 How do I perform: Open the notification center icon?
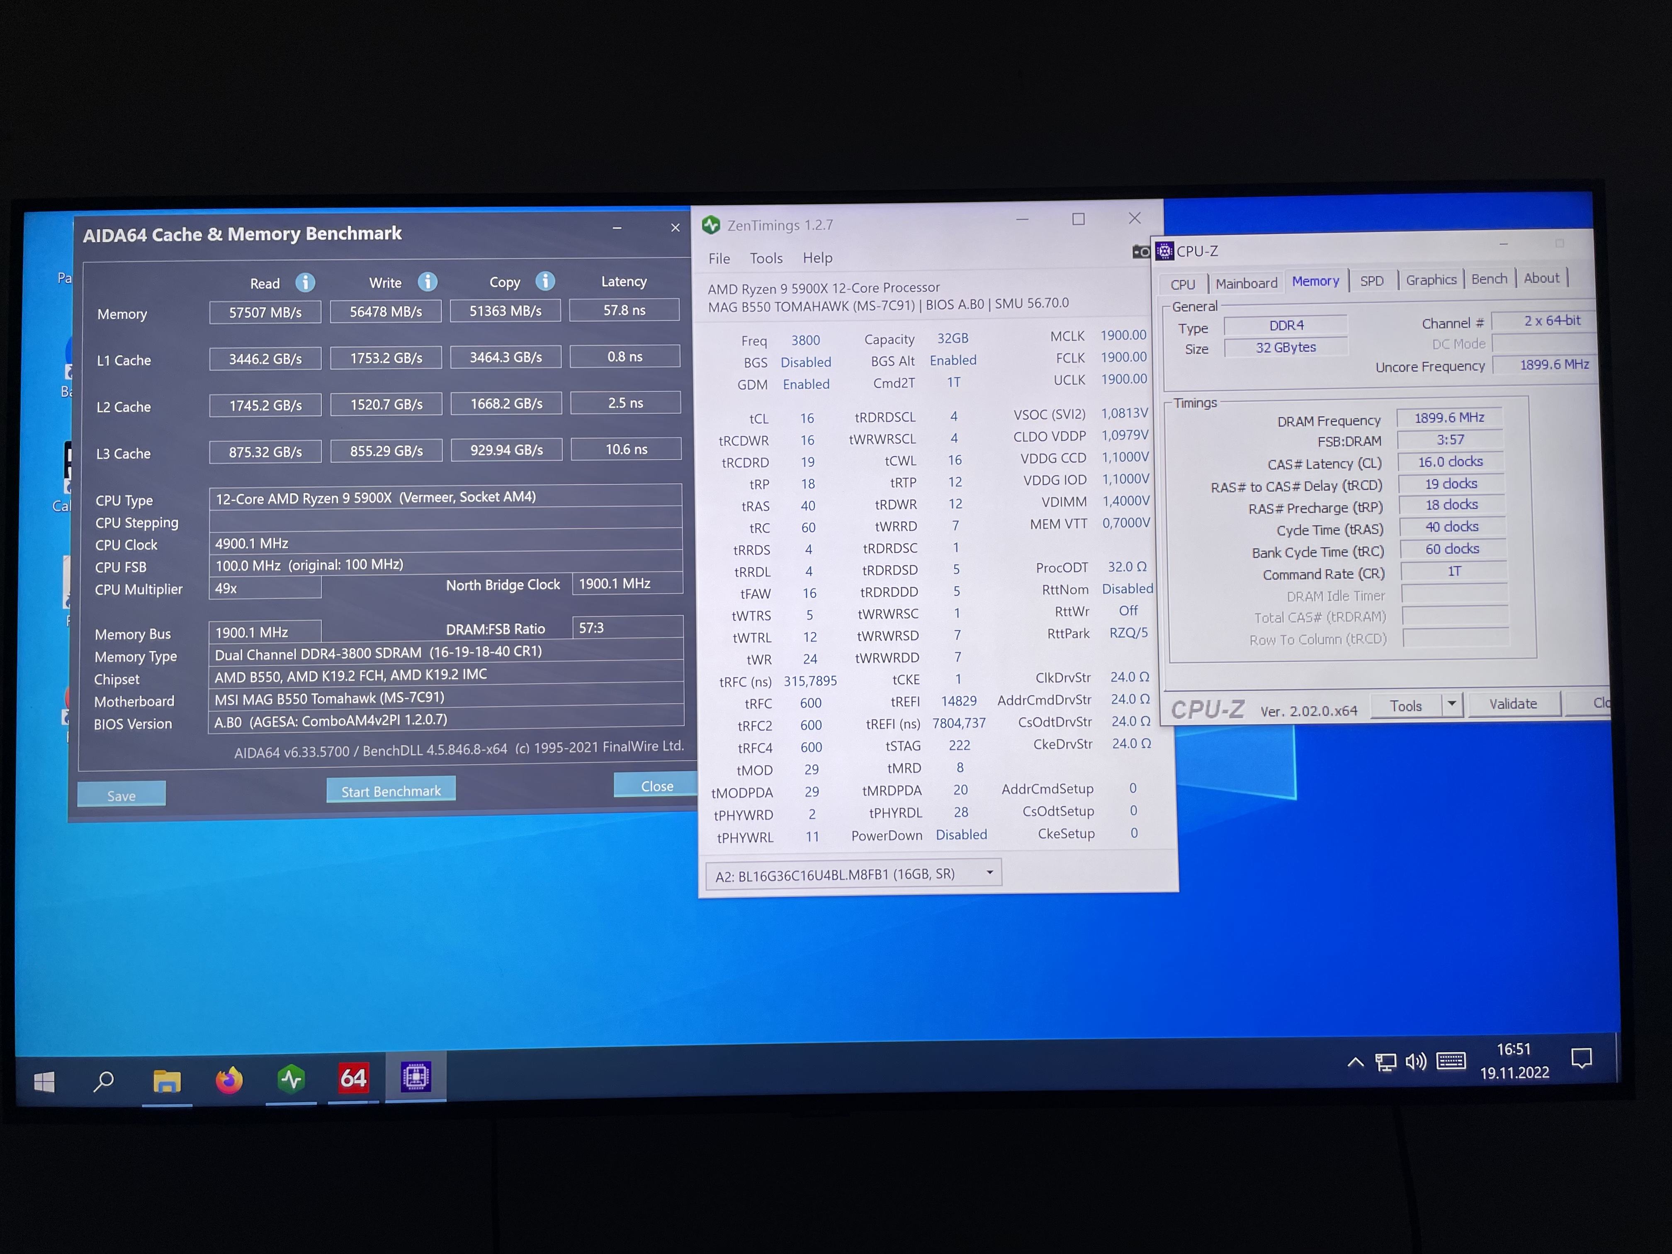(x=1580, y=1057)
